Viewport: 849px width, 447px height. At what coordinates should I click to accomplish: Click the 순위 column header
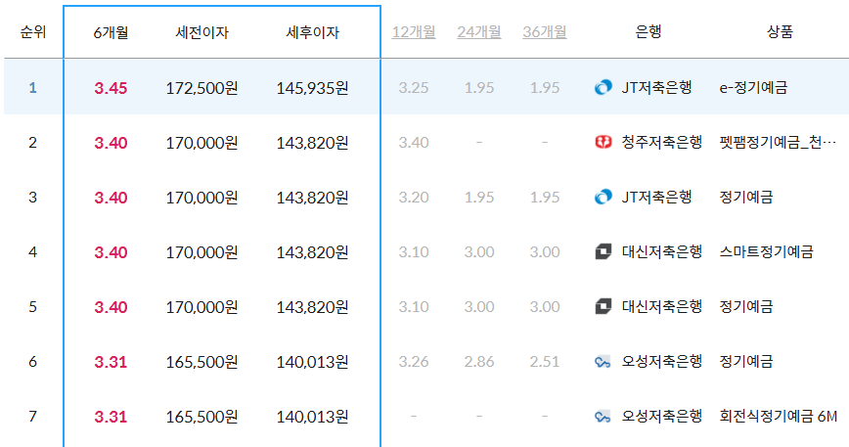pyautogui.click(x=33, y=32)
